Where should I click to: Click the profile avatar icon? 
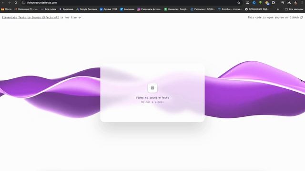pyautogui.click(x=295, y=3)
